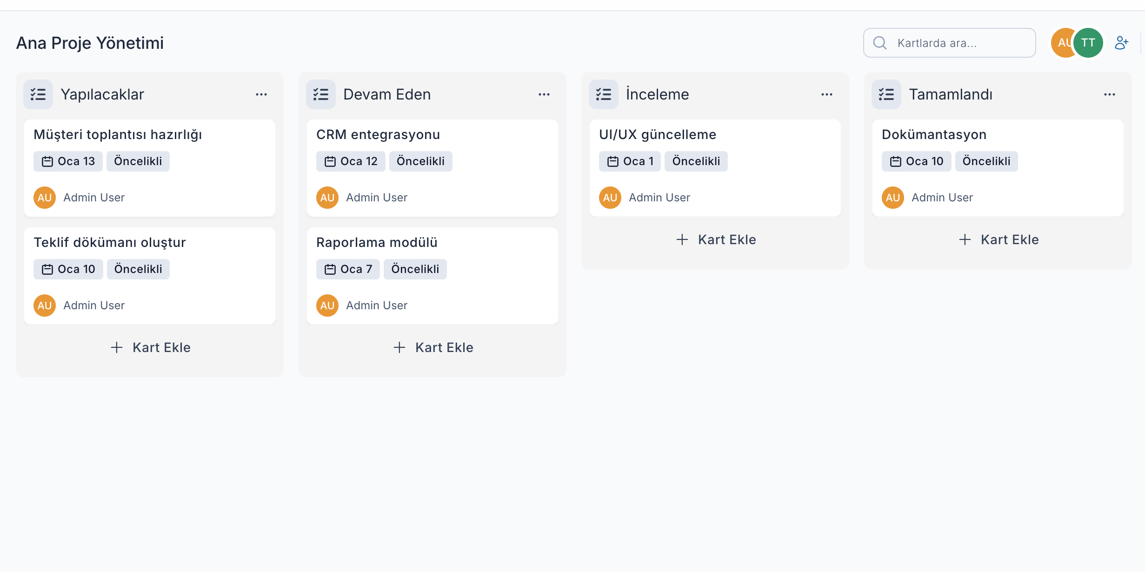
Task: Click Kart Ekle in the Yapılacaklar column
Action: point(150,347)
